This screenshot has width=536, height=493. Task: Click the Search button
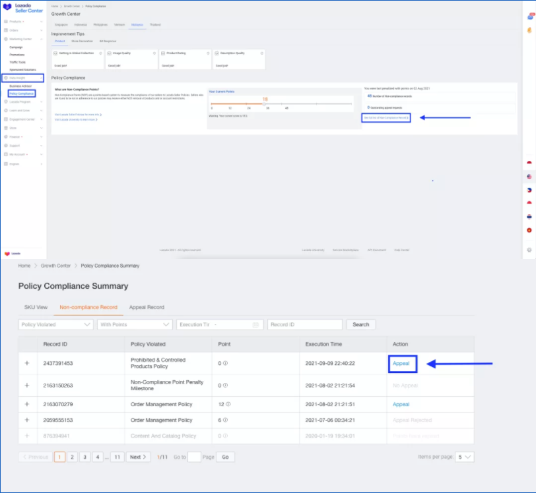tap(361, 325)
